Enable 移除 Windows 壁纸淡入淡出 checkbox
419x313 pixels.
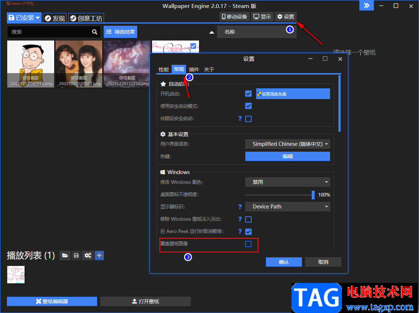pos(248,220)
